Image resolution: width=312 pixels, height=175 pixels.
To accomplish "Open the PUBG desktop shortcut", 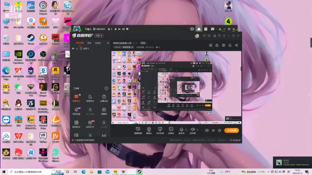I will pyautogui.click(x=43, y=106).
